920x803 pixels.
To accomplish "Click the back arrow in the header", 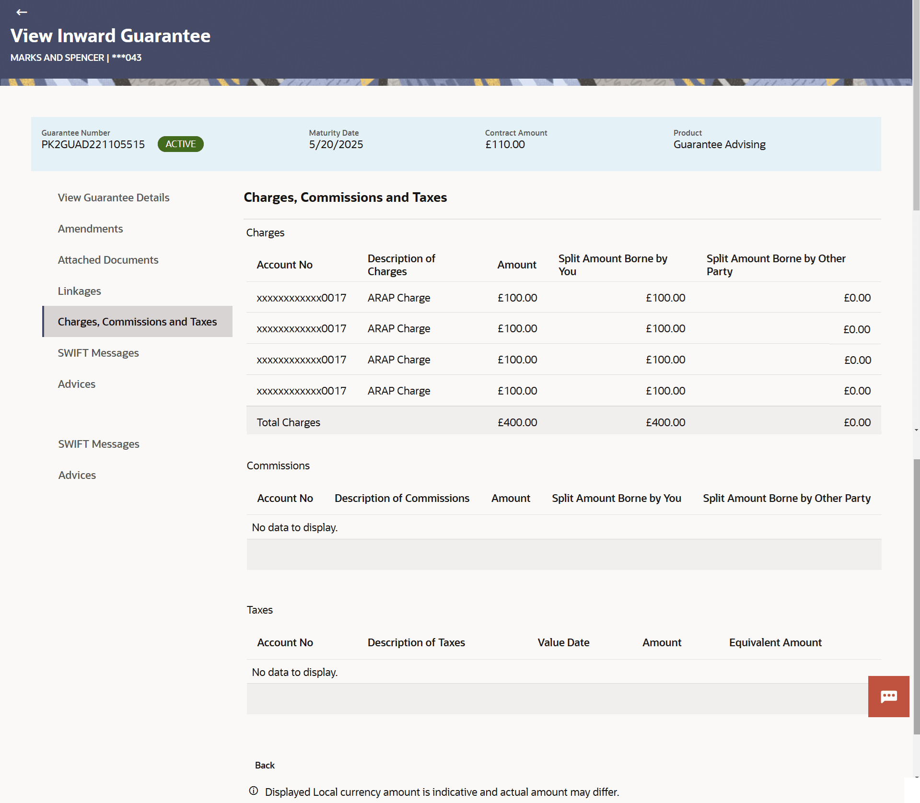I will 22,12.
